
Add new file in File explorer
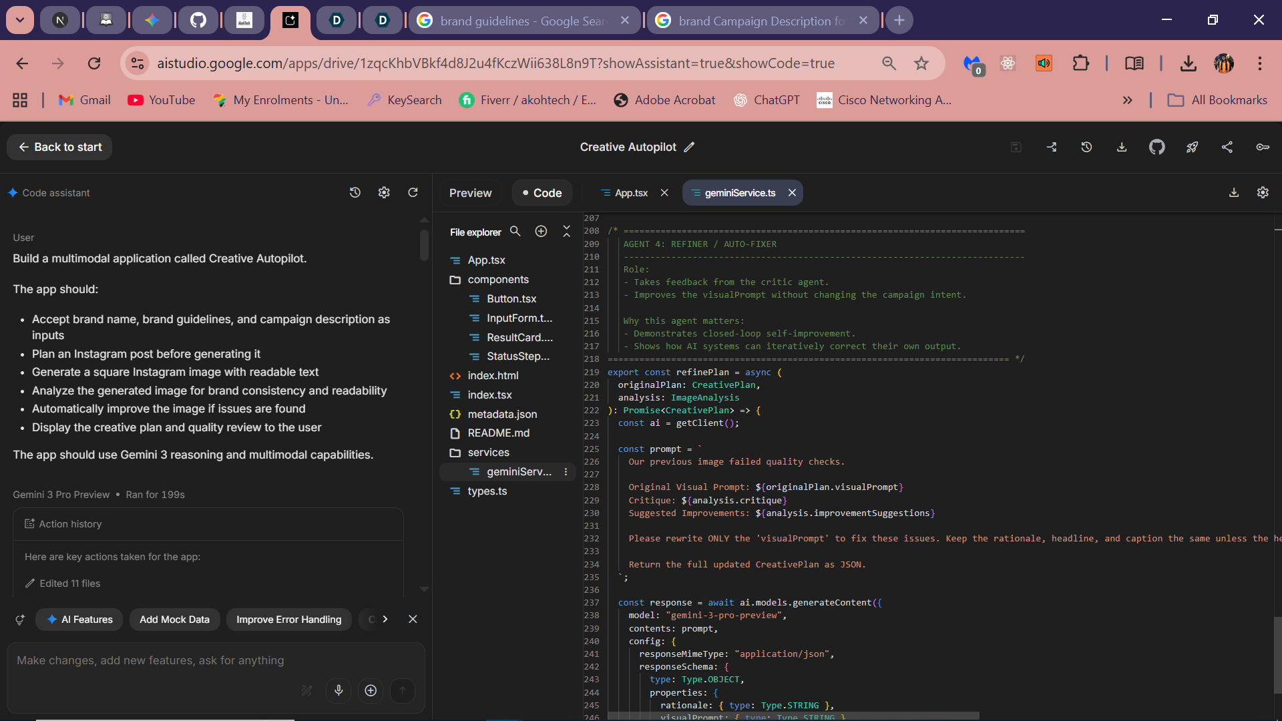point(541,231)
